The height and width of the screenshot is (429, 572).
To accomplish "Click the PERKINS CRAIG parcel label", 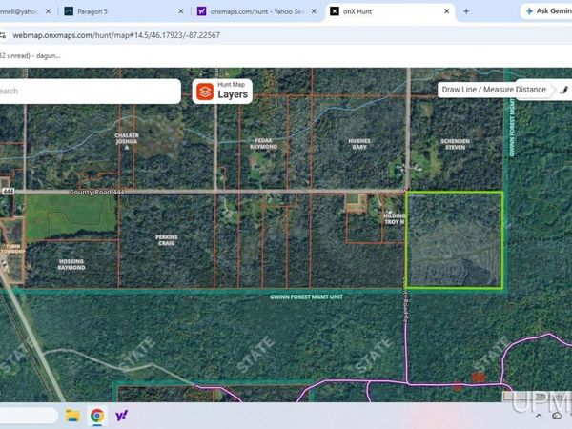I will 166,240.
